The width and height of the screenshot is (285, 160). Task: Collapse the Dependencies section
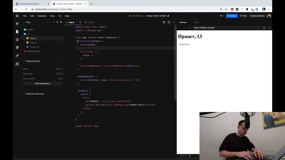33,61
